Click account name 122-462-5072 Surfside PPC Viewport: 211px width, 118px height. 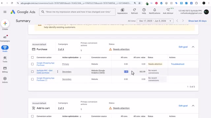pyautogui.click(x=190, y=11)
